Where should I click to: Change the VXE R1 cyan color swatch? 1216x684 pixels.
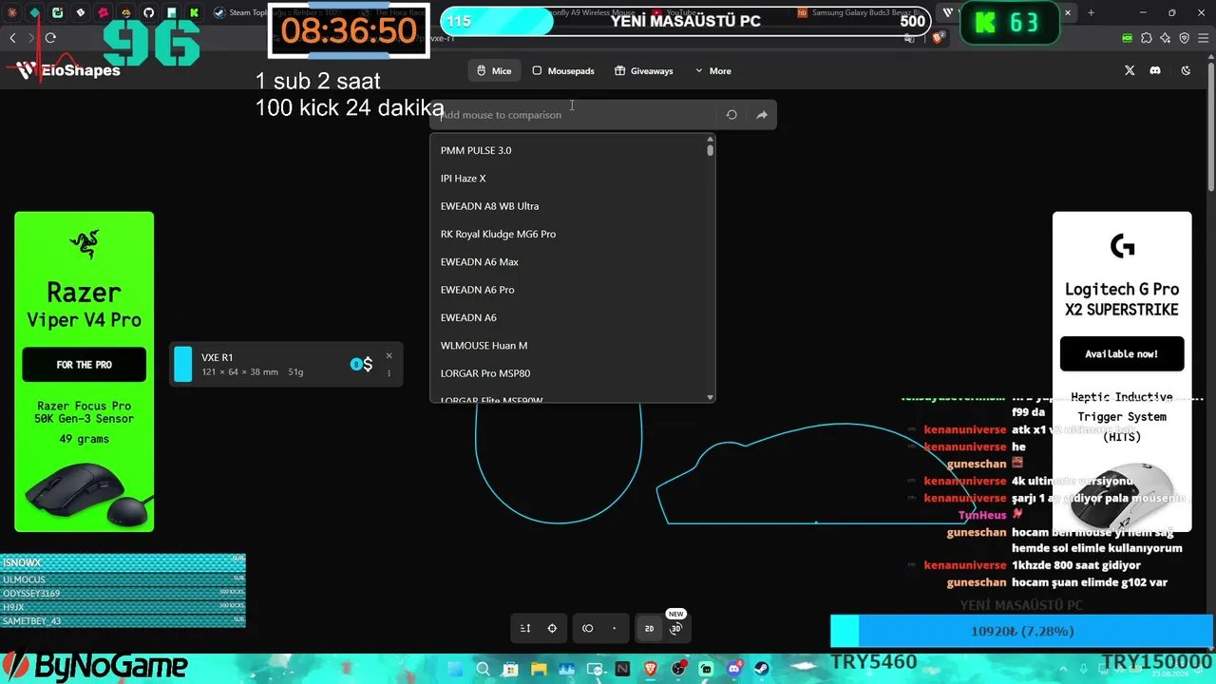[183, 365]
